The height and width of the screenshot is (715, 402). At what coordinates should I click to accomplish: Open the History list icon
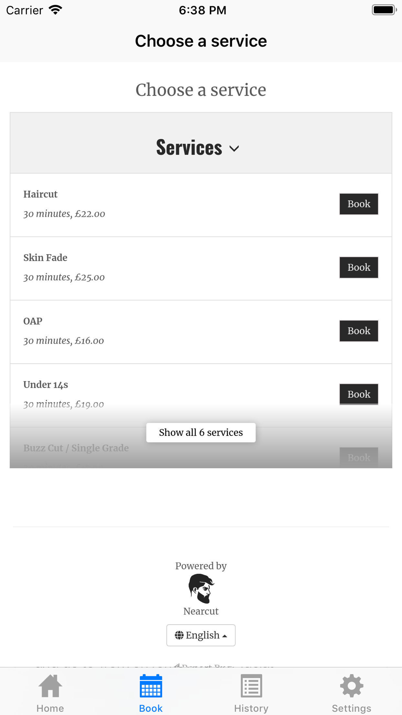[251, 686]
